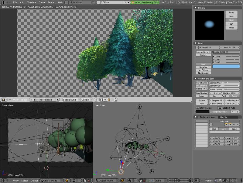Open the Inverse Linear falloff dropdown
The image size is (243, 183).
(x=203, y=52)
